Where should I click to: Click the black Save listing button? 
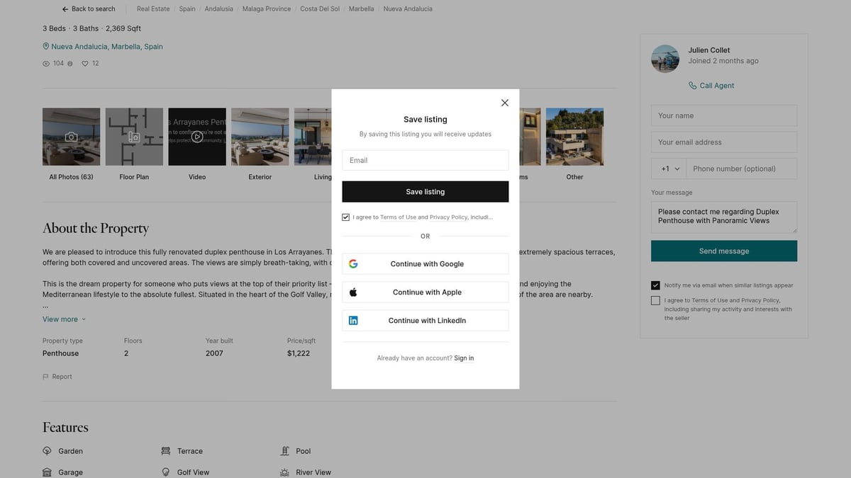[x=425, y=192]
